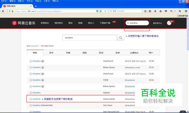Switch to the 歌词 results tab
This screenshot has height=113, width=189.
[101, 53]
